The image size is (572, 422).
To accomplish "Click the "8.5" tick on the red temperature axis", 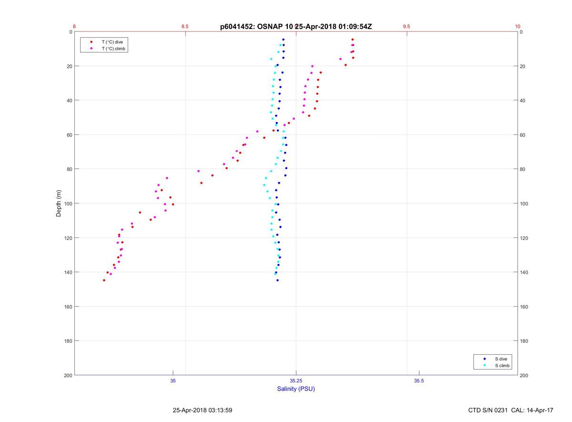I will click(185, 27).
